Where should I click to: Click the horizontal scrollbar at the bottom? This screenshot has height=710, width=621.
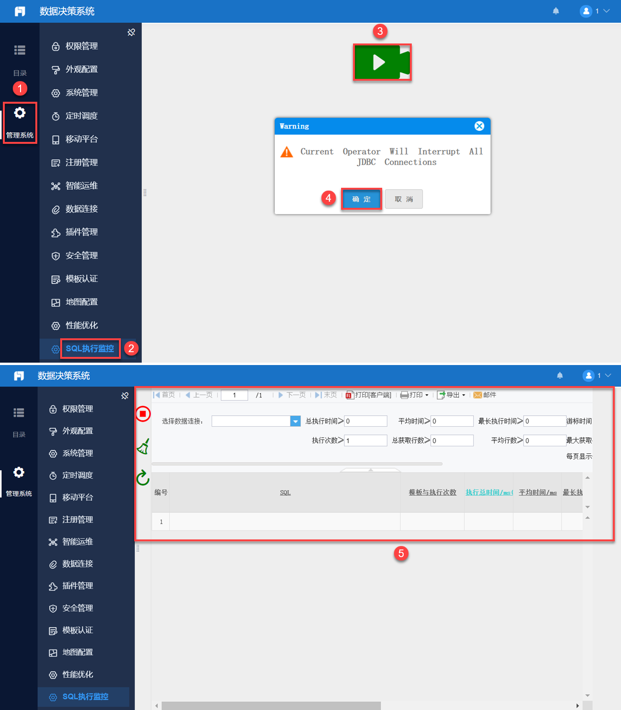271,706
